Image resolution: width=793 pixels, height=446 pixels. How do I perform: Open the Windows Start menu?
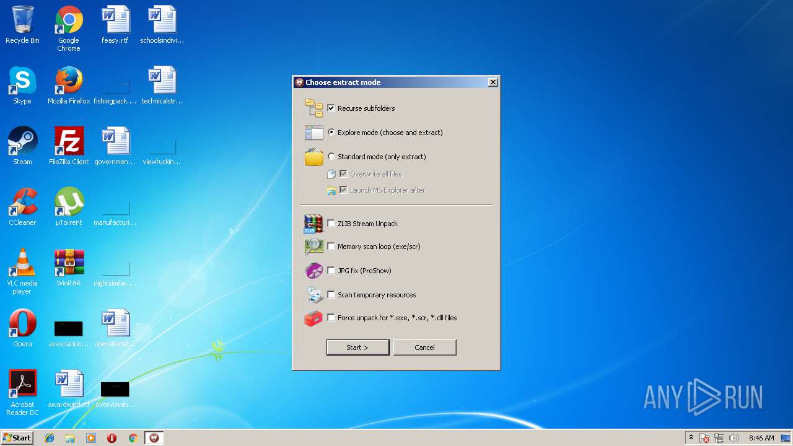(x=17, y=438)
